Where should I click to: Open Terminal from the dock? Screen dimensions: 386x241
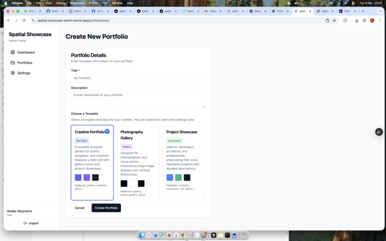pos(227,235)
